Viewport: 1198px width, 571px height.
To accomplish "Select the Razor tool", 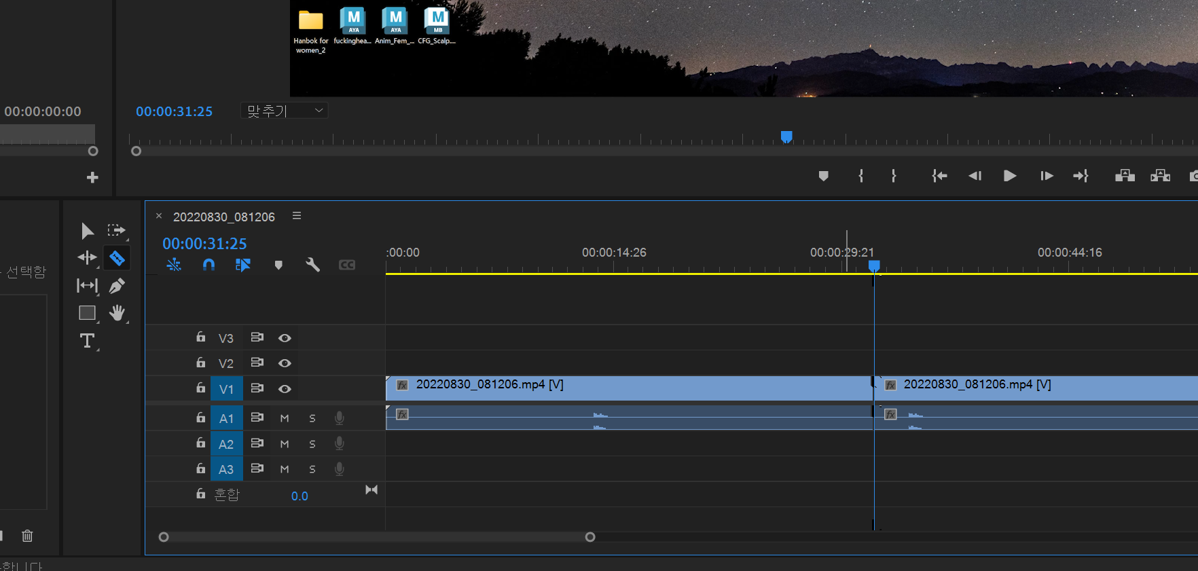I will tap(117, 257).
